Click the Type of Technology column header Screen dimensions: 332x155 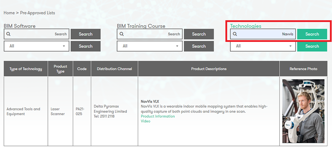(x=26, y=69)
